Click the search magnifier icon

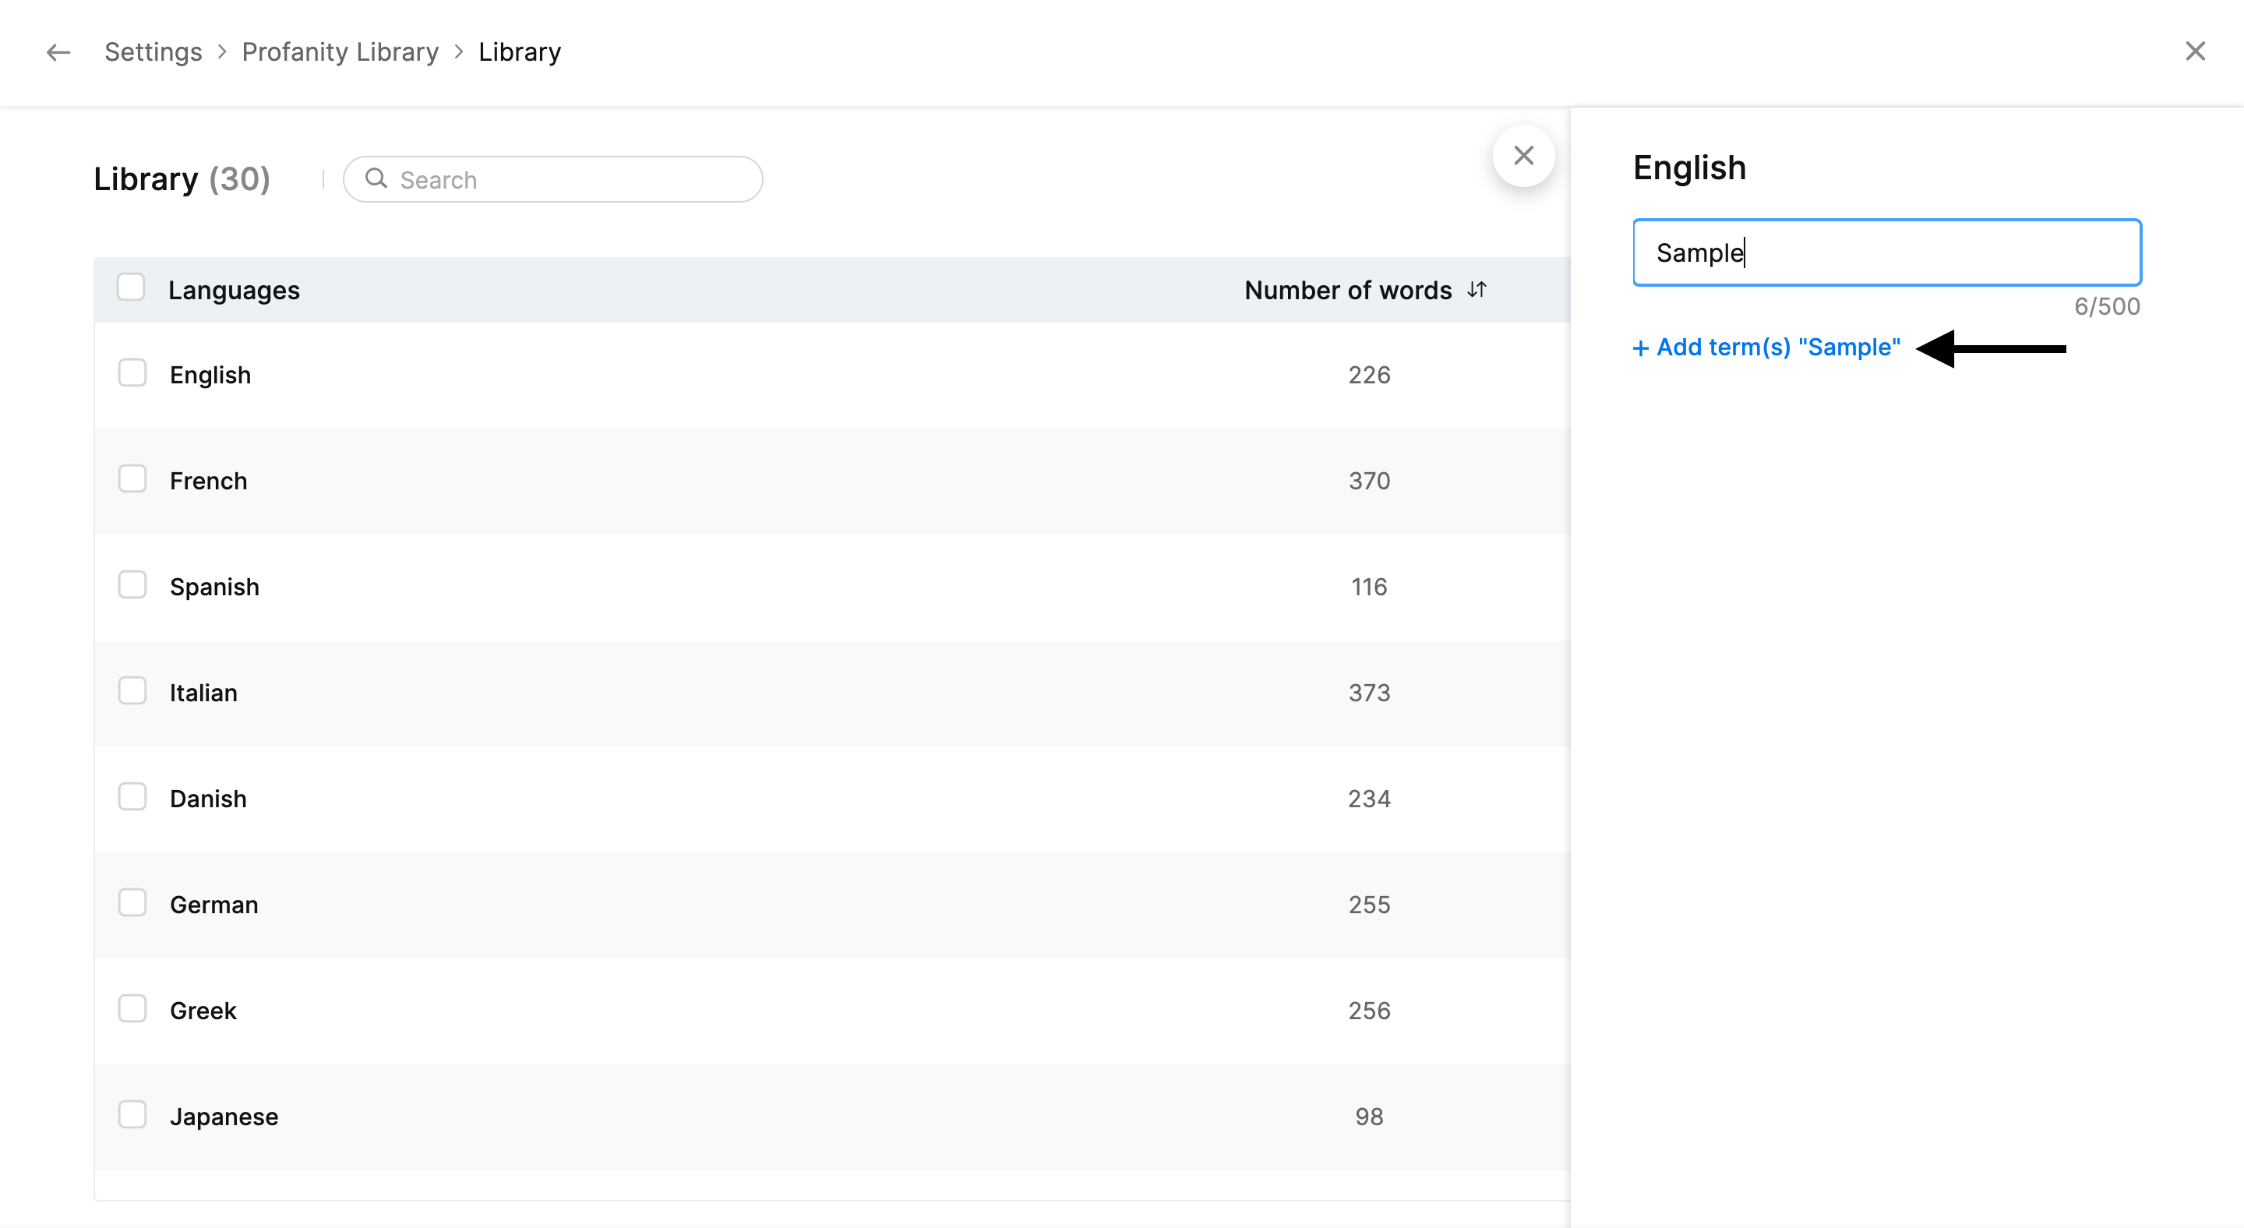point(376,178)
